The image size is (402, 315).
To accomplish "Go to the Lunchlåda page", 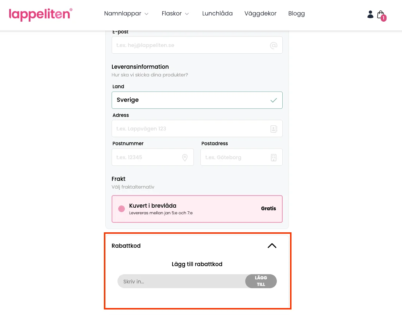I will (x=217, y=14).
